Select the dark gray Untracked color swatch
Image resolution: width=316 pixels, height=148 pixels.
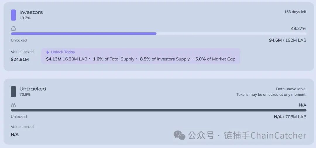pyautogui.click(x=13, y=92)
